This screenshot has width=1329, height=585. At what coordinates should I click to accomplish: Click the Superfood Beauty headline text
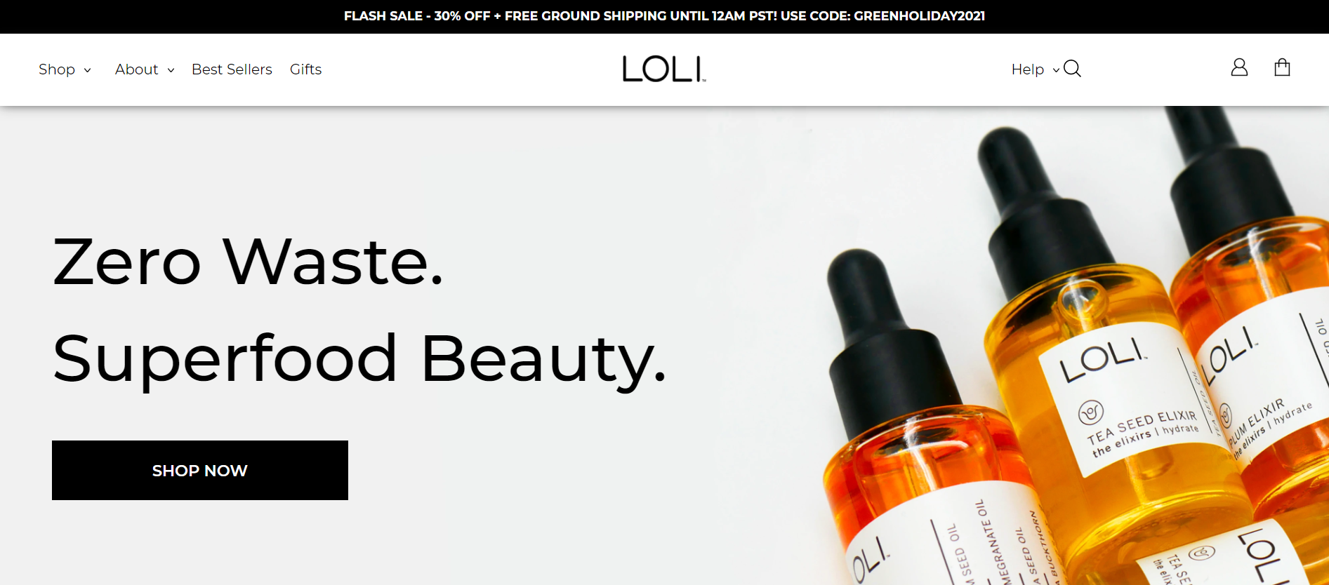359,359
